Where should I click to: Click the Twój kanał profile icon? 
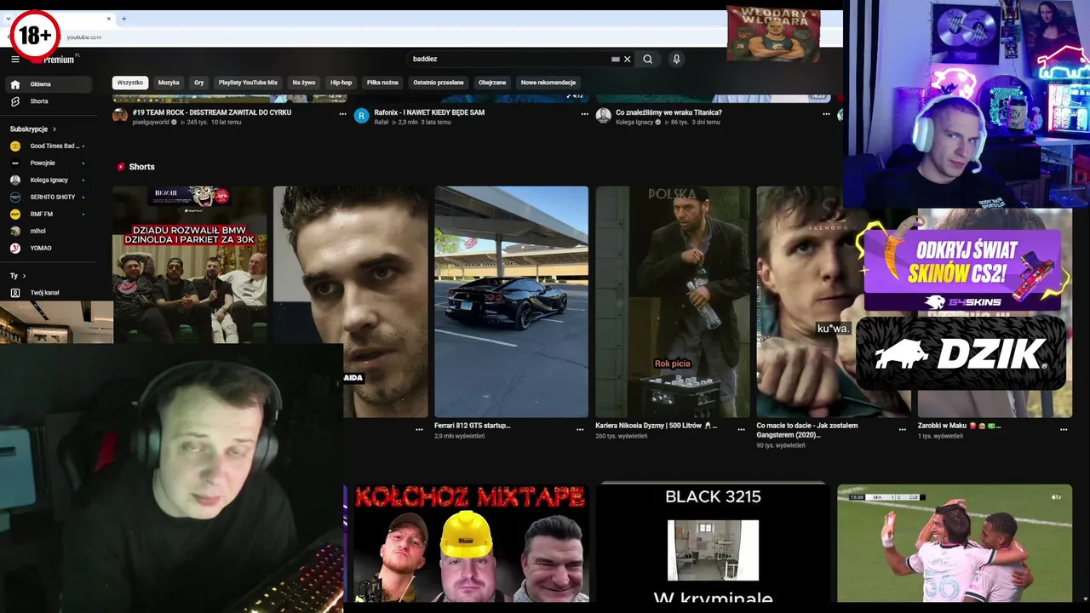click(x=15, y=293)
